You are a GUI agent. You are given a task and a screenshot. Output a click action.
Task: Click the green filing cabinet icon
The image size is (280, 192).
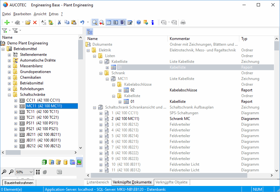44,162
